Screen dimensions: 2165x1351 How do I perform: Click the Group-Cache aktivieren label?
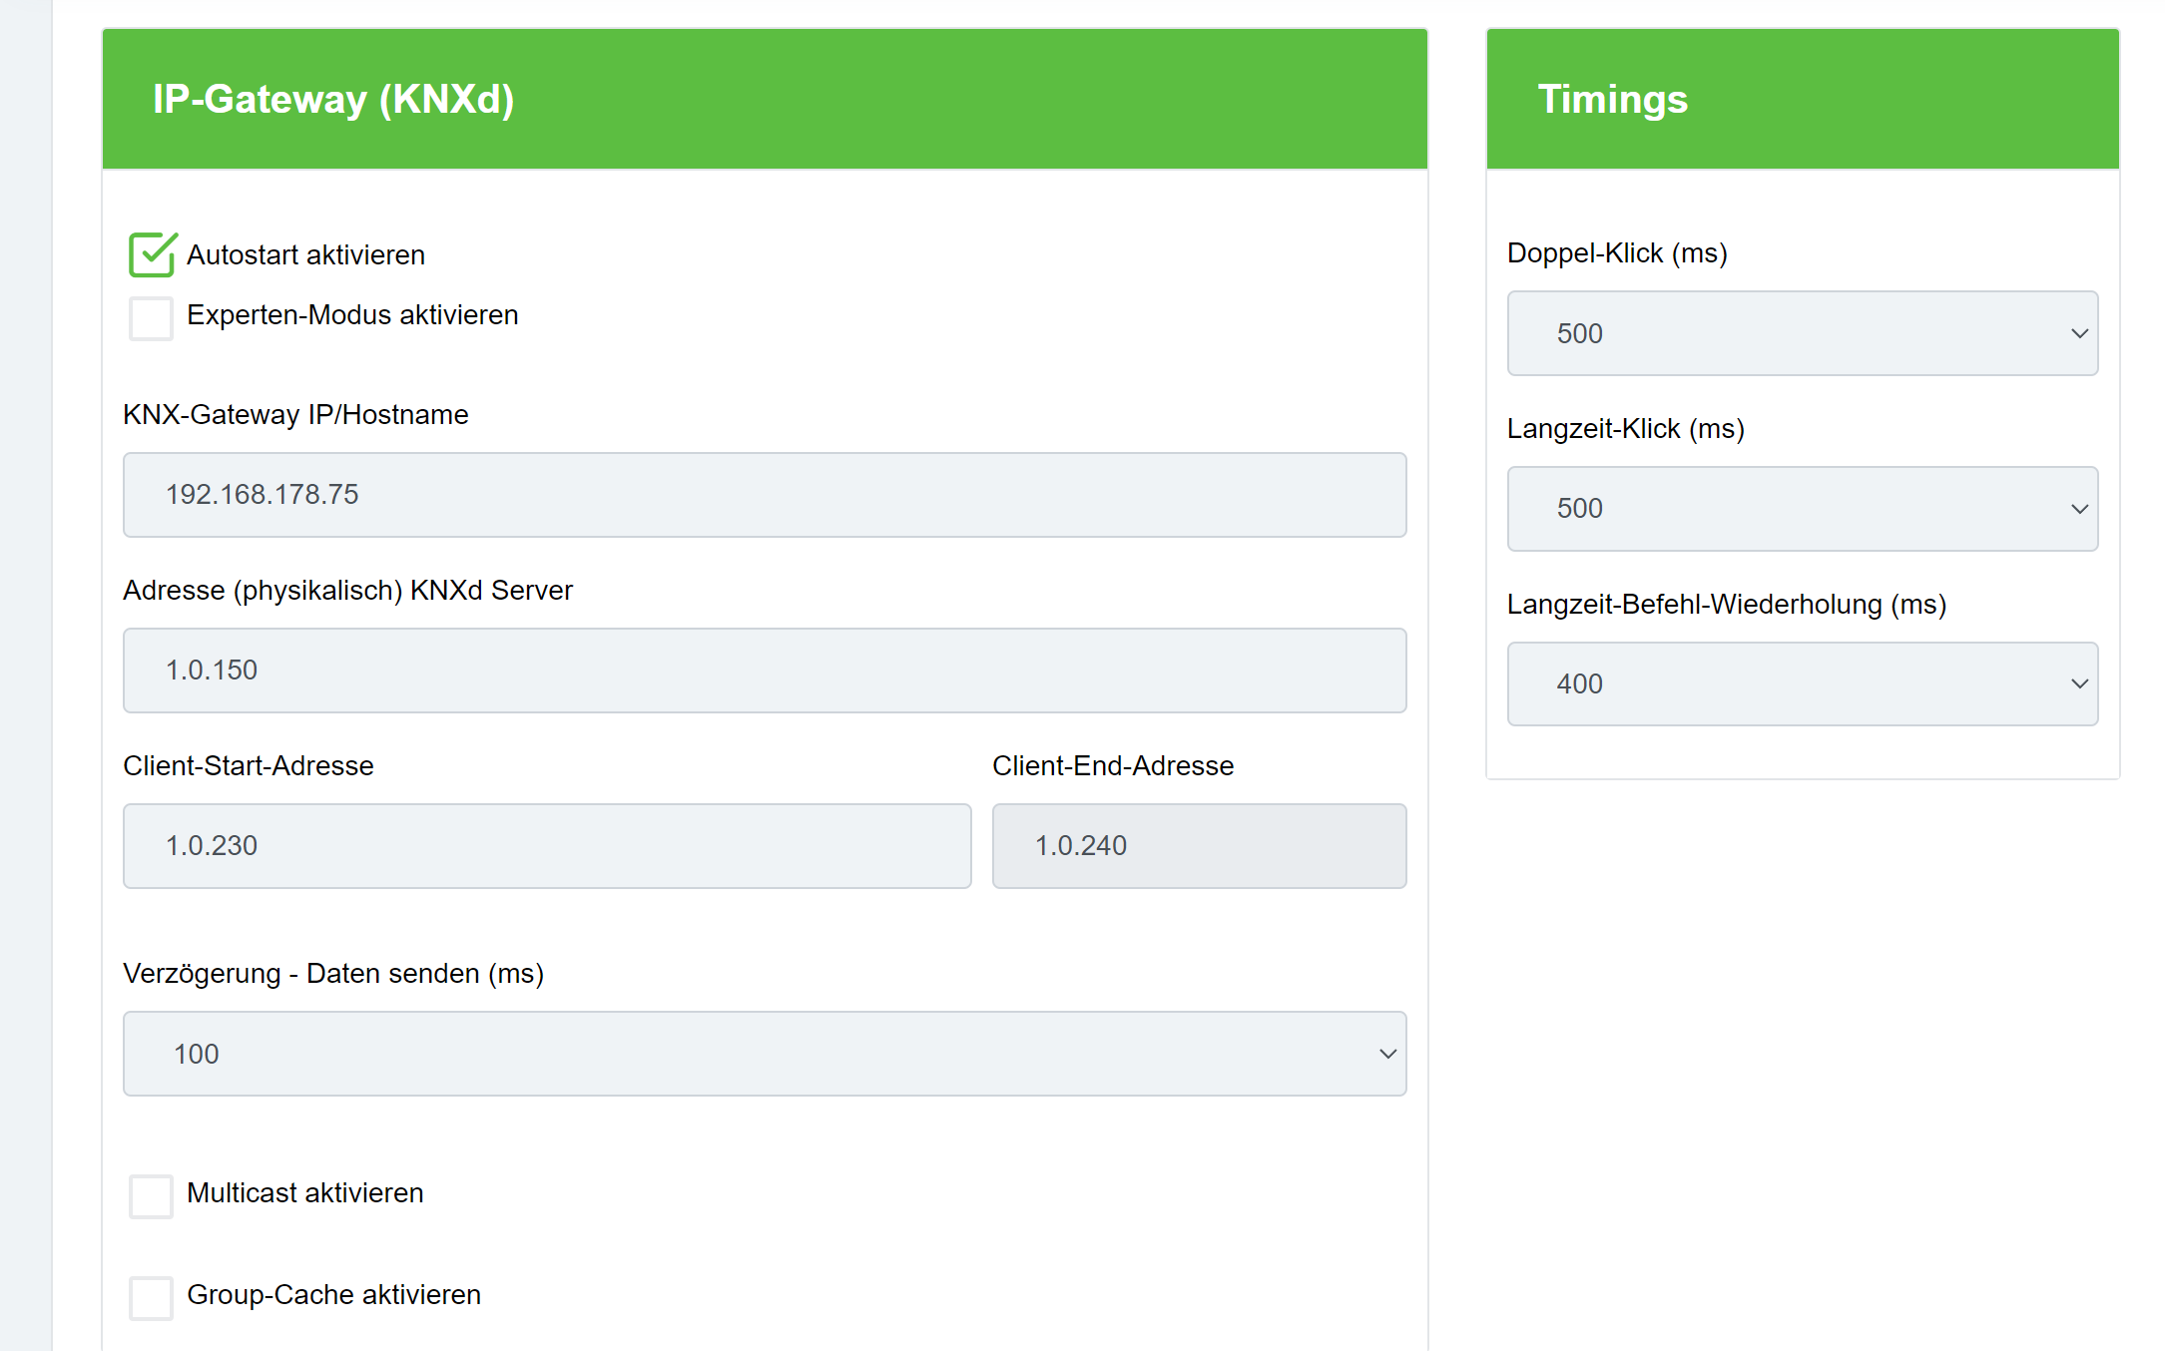tap(333, 1295)
